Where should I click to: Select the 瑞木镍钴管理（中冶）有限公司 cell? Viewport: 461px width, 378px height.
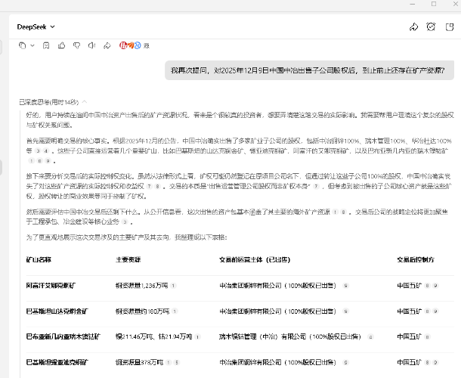(x=262, y=337)
